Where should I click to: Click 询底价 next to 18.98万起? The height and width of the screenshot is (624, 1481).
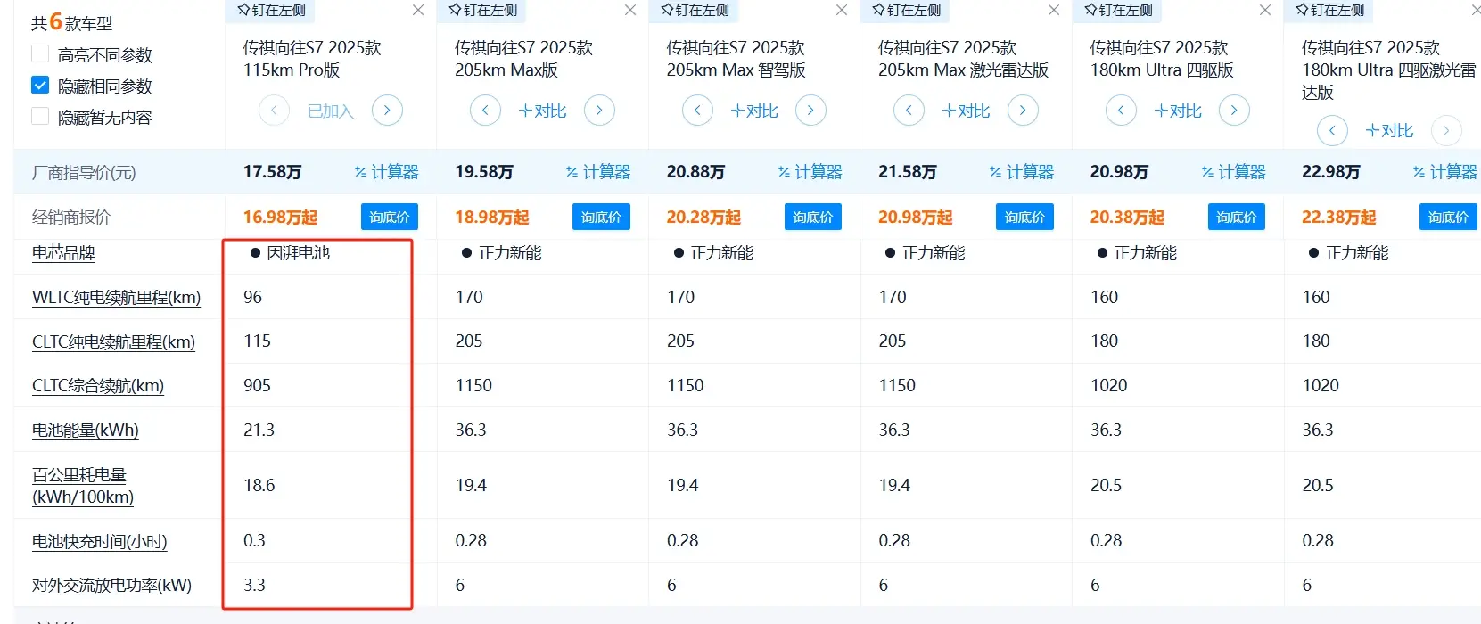click(x=601, y=217)
